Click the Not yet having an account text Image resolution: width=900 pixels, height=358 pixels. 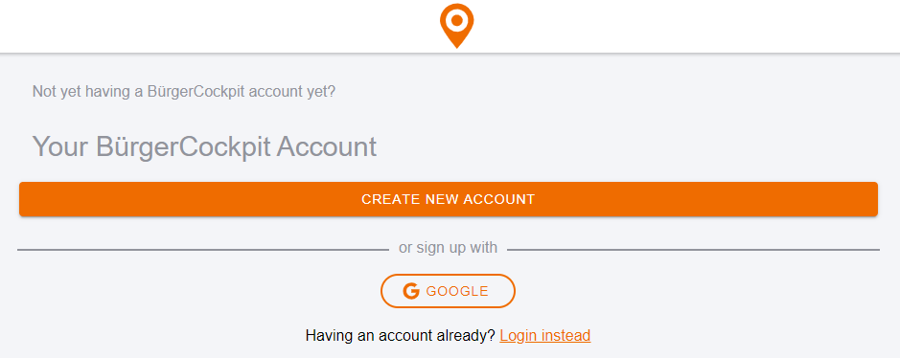click(x=184, y=92)
